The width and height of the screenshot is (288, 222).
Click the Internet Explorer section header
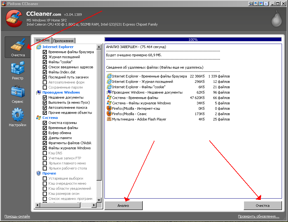coord(58,47)
